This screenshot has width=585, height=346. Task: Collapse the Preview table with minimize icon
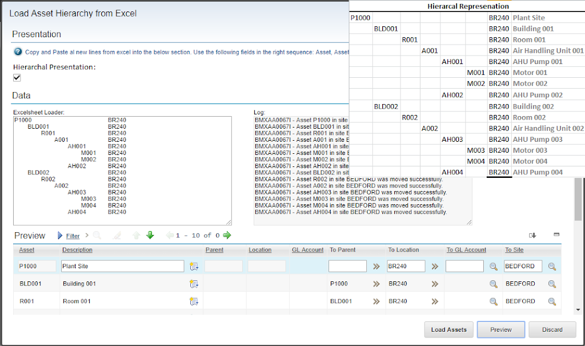coord(556,234)
